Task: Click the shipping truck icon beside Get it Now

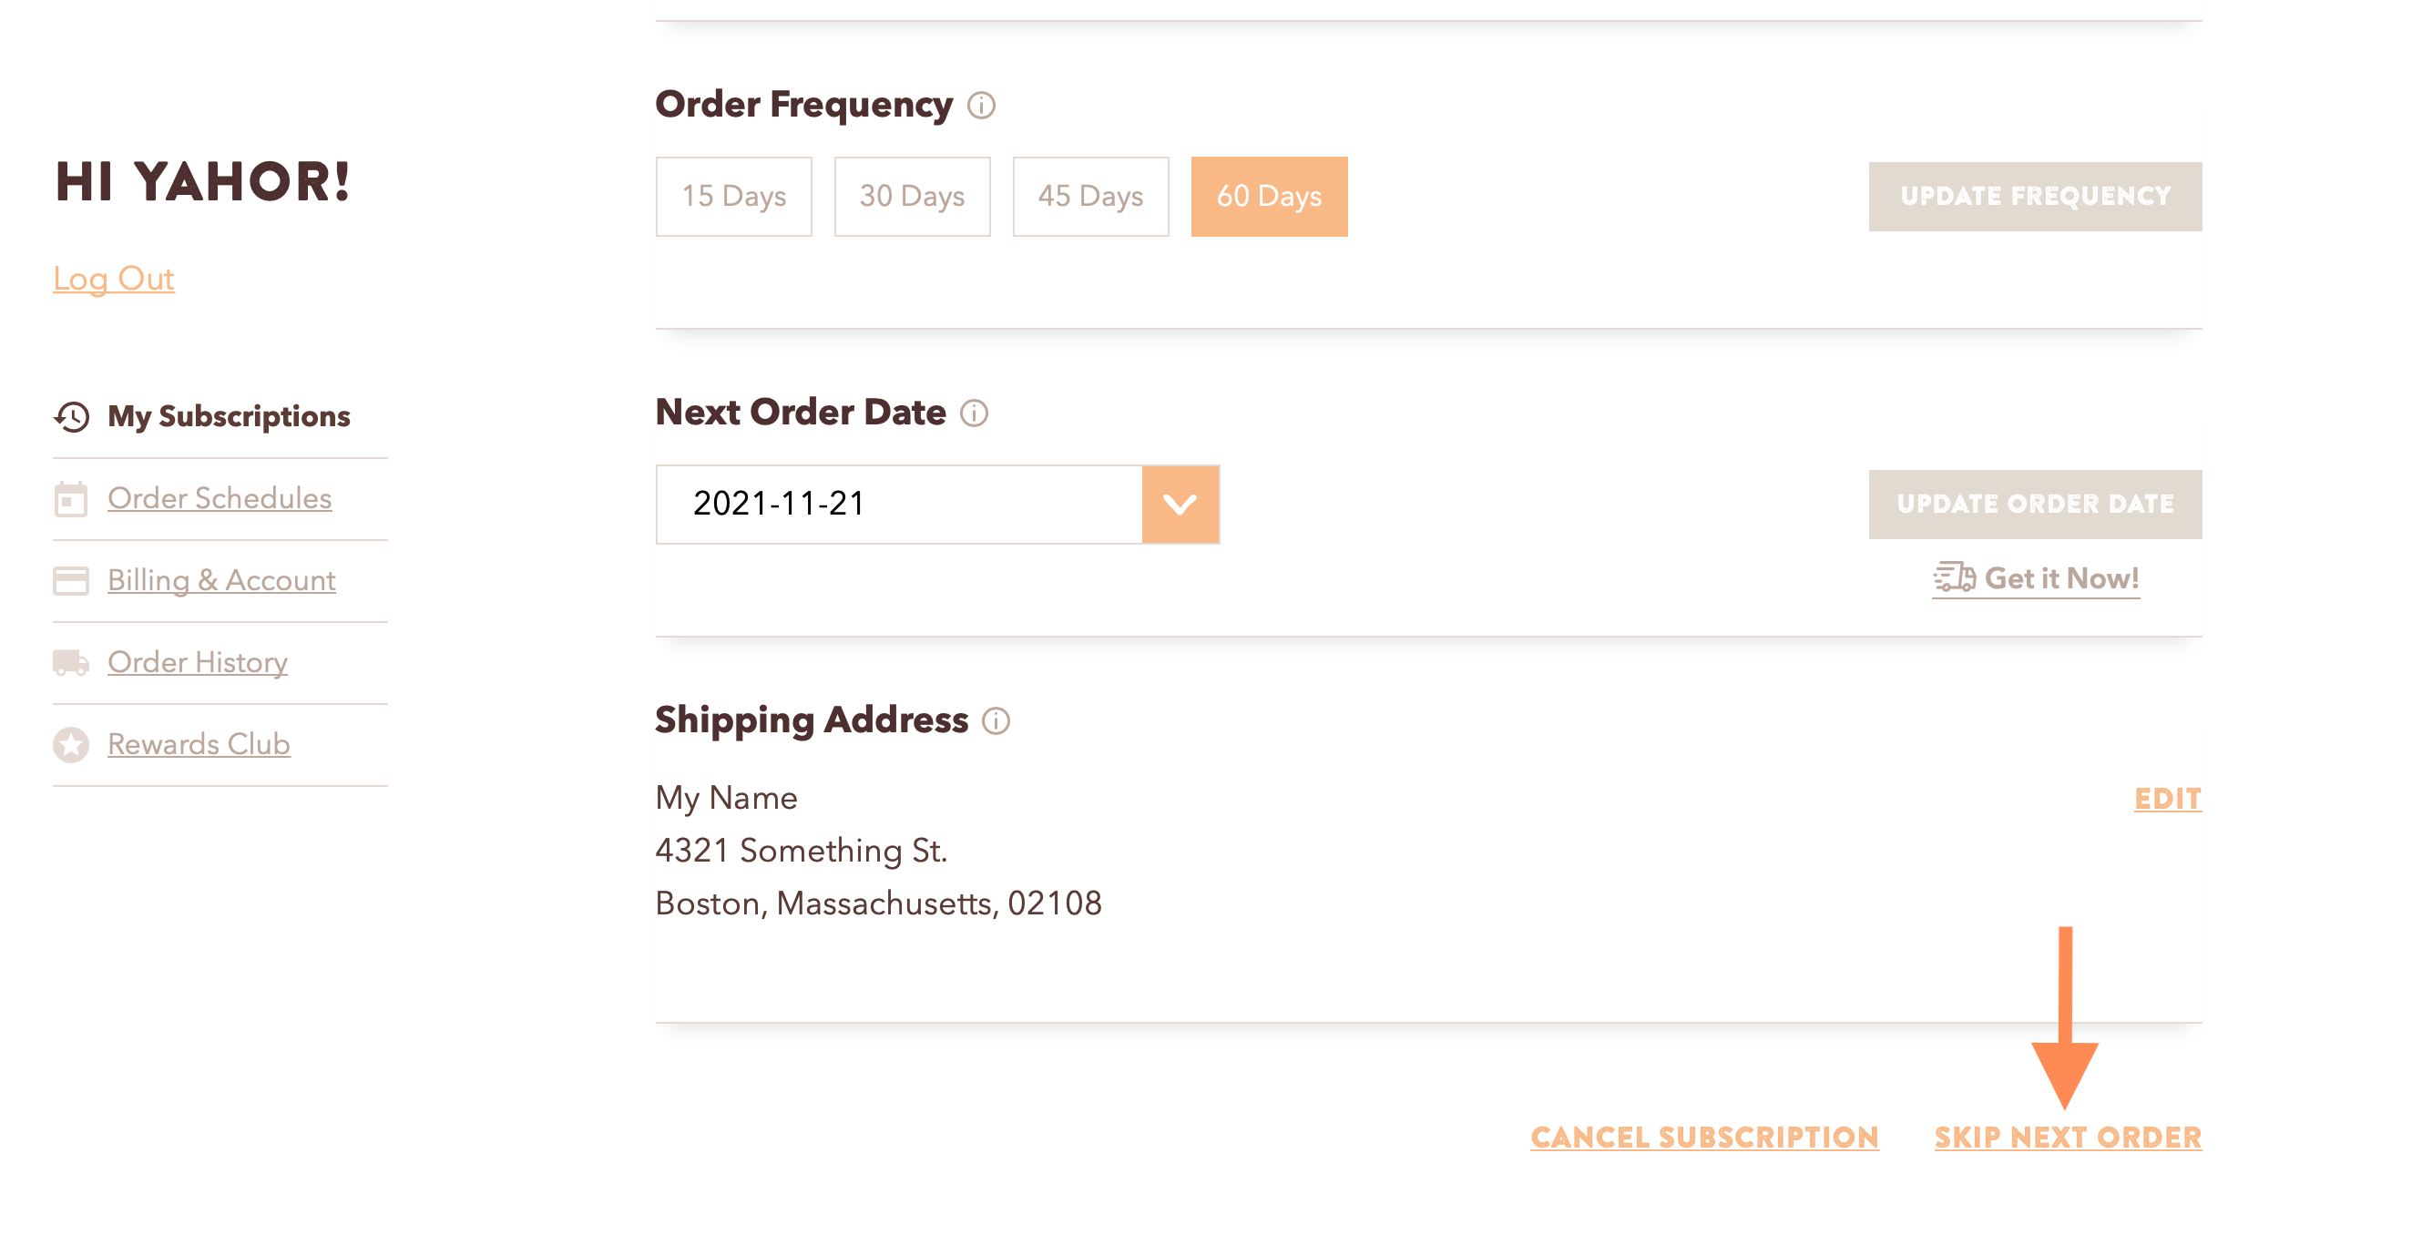Action: [1954, 577]
